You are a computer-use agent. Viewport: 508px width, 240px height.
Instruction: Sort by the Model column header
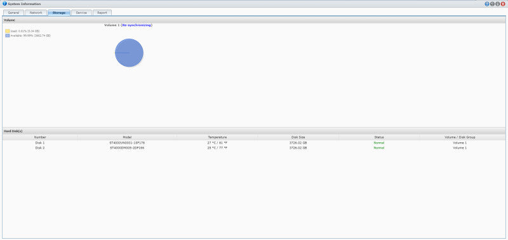(x=128, y=137)
